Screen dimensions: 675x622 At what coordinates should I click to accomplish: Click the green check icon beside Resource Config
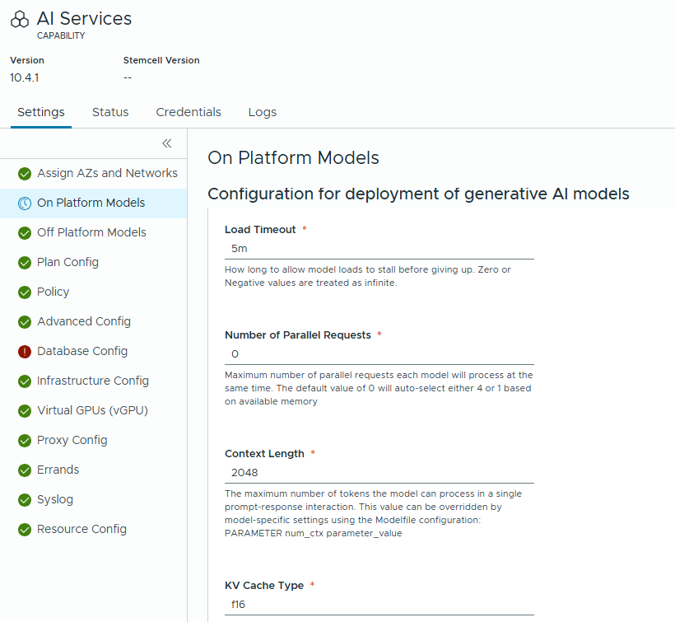(x=25, y=530)
